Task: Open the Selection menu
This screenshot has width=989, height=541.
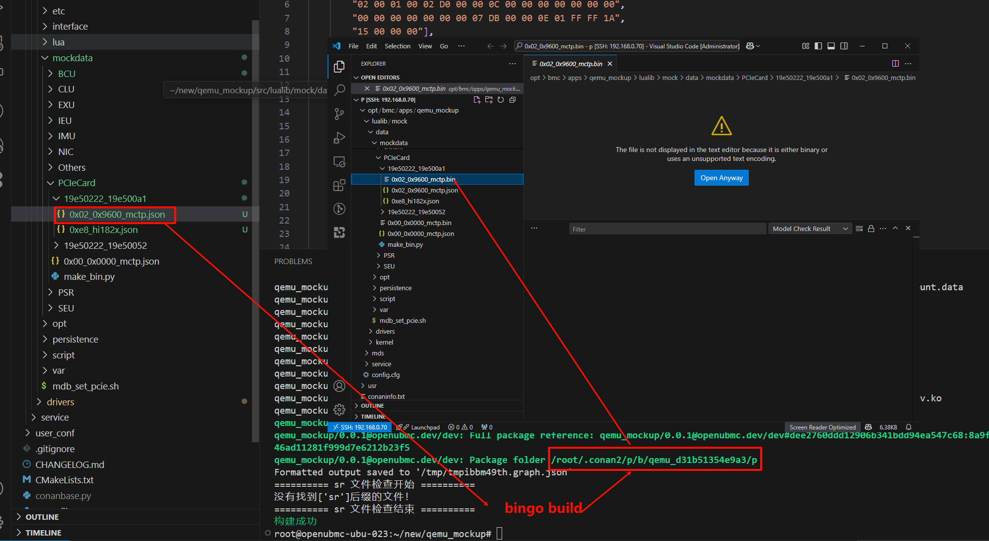Action: pos(397,46)
